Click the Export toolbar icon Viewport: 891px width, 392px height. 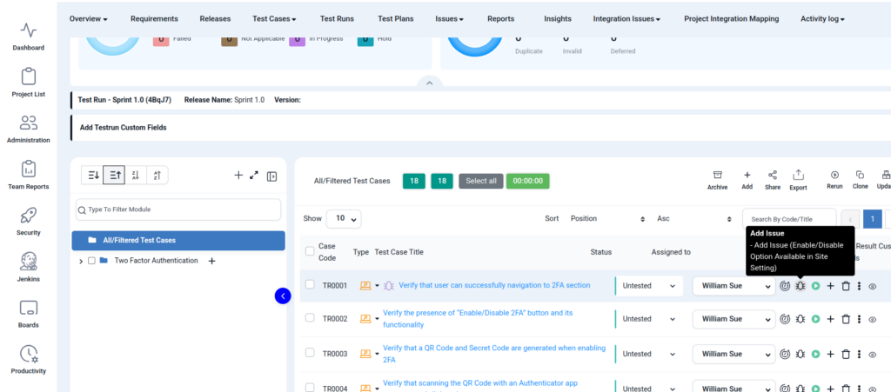798,181
